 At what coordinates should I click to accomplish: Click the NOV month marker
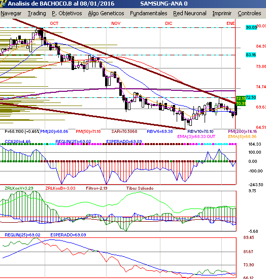pos(116,23)
